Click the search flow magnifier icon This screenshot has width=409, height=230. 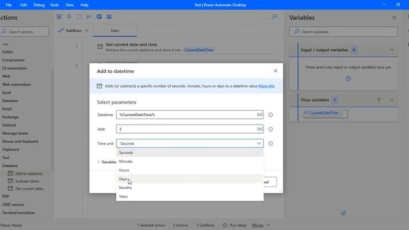[x=274, y=17]
